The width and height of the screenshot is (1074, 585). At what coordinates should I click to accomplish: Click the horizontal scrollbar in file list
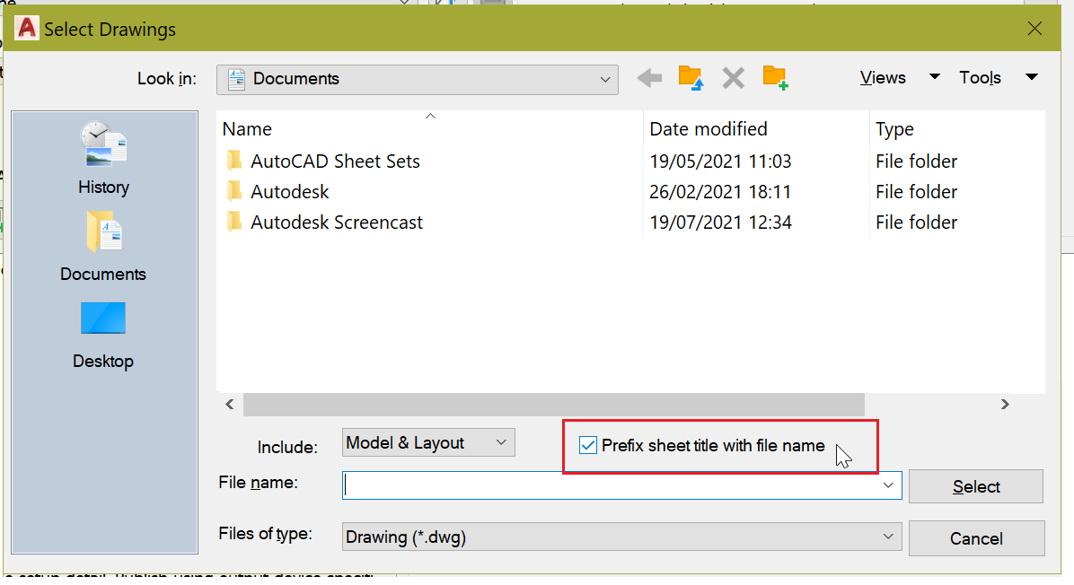point(552,405)
